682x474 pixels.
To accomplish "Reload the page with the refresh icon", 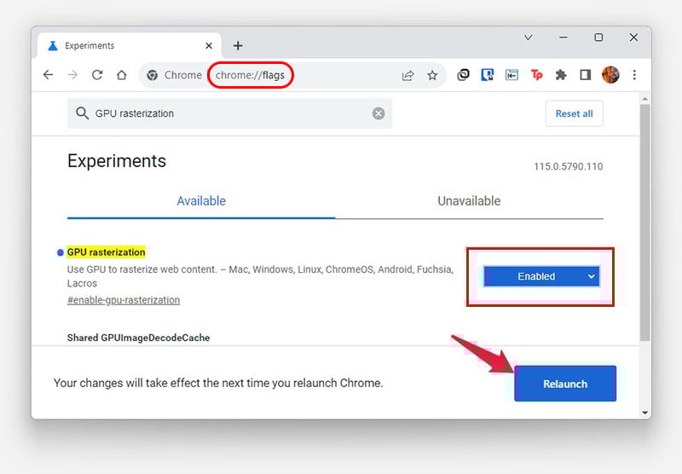I will [97, 75].
